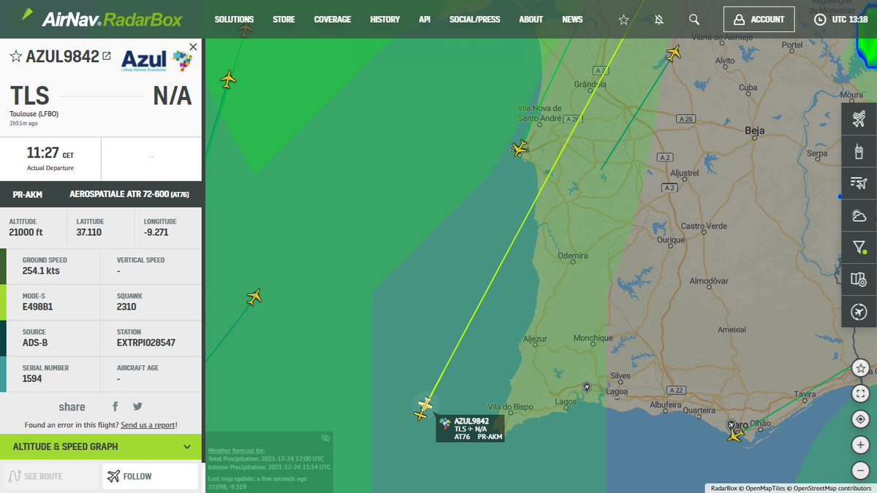This screenshot has width=877, height=493.
Task: Open the weather layer sidebar icon
Action: click(859, 215)
